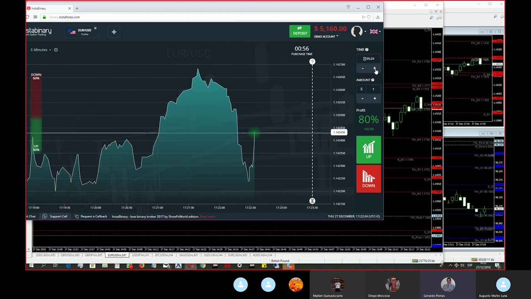Switch to BTCUSDm,H4 chart tab
The image size is (531, 299).
pos(164,255)
